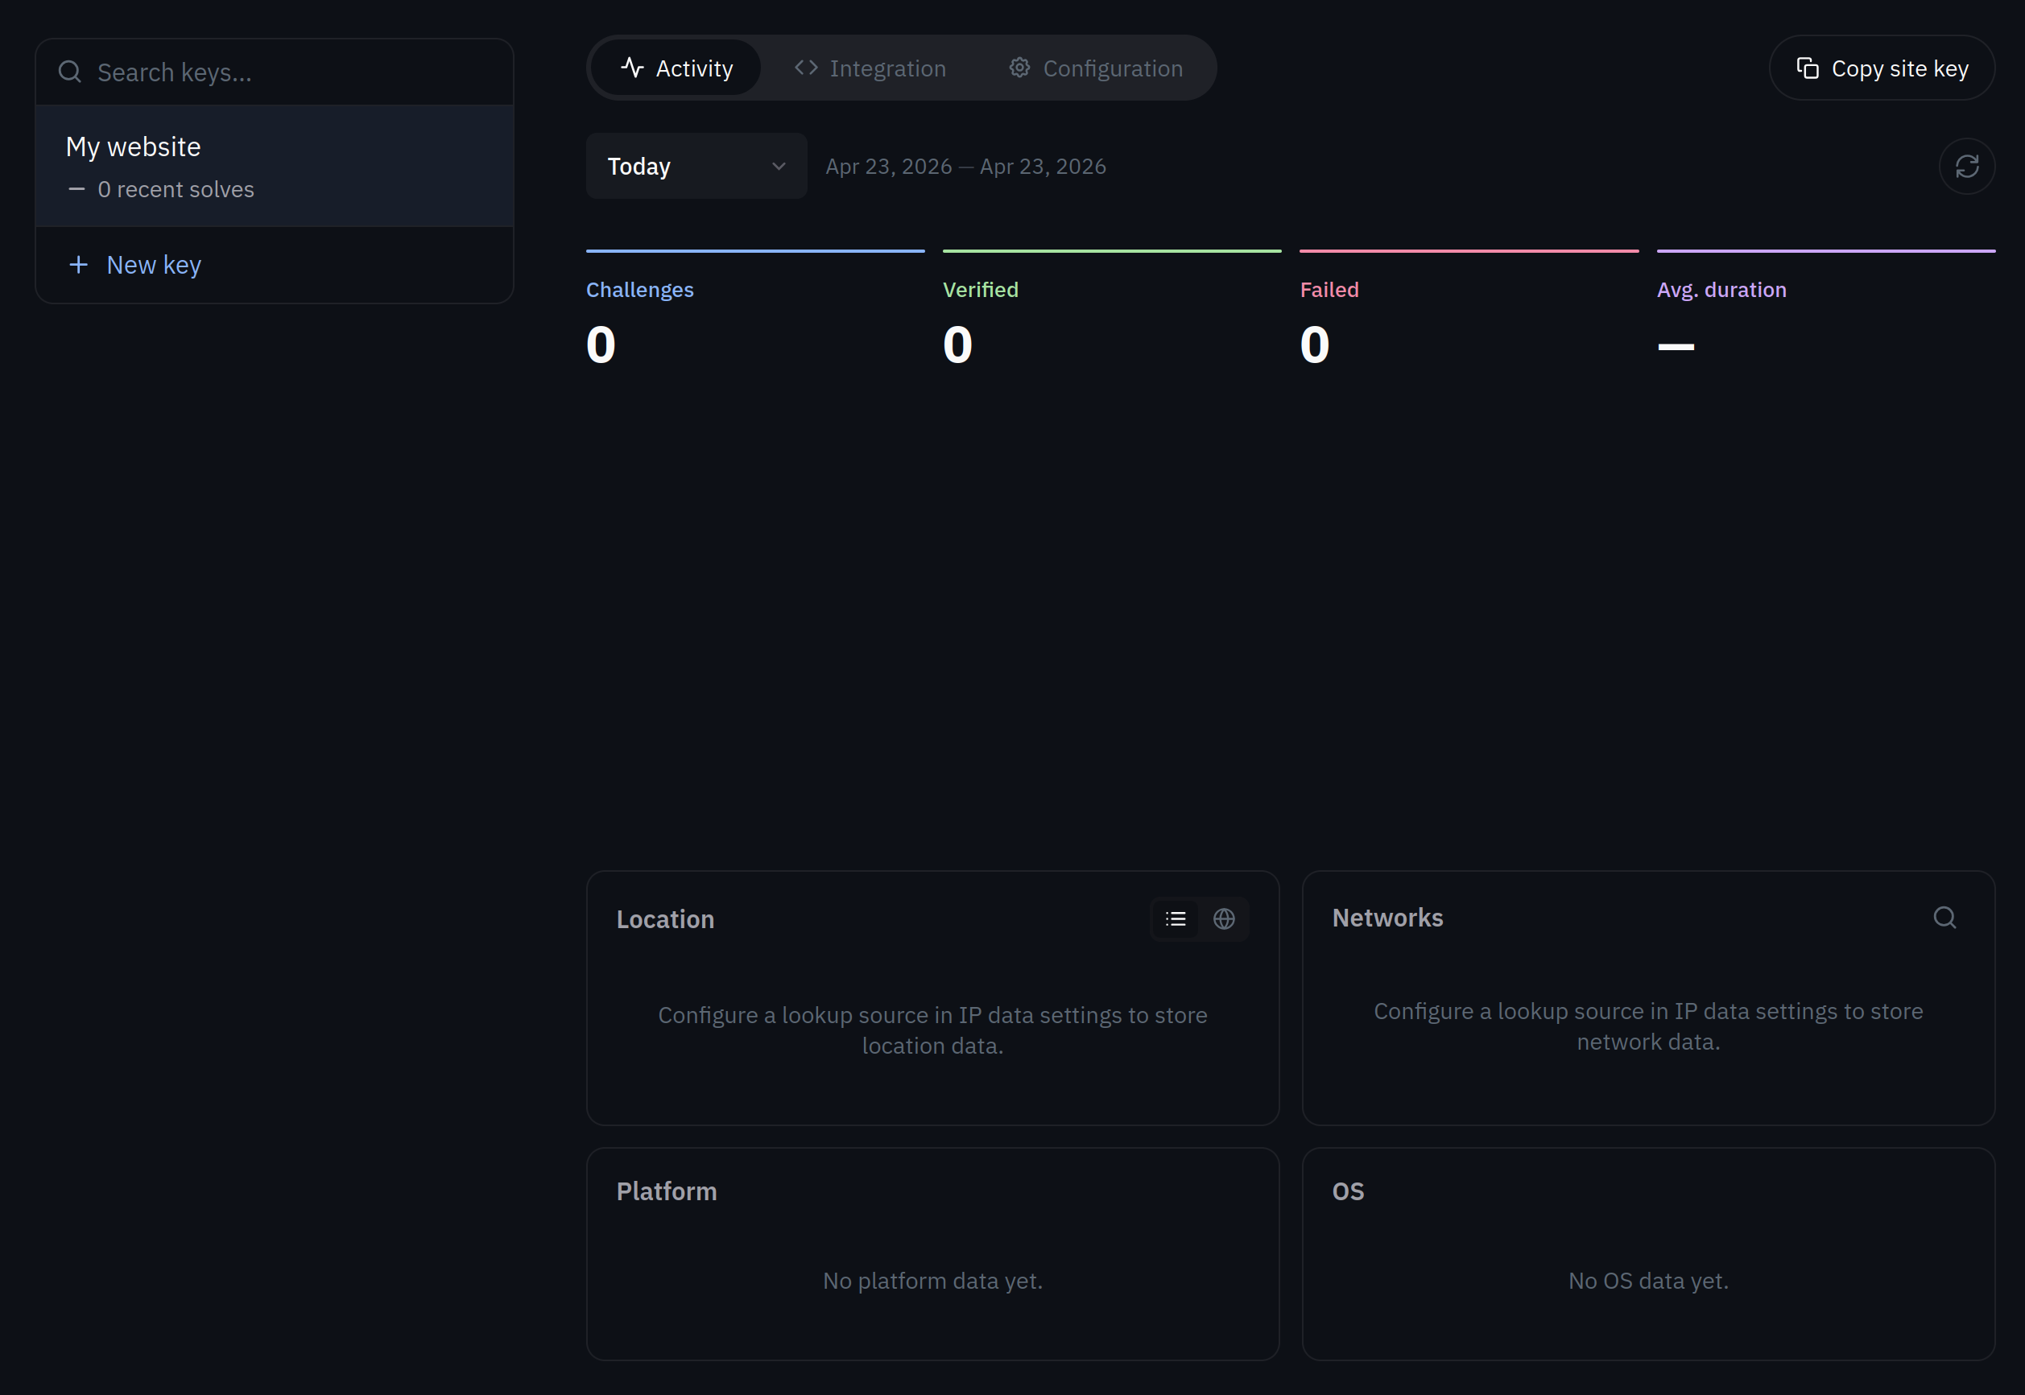Switch to the Integration tab
This screenshot has height=1395, width=2025.
(x=887, y=68)
